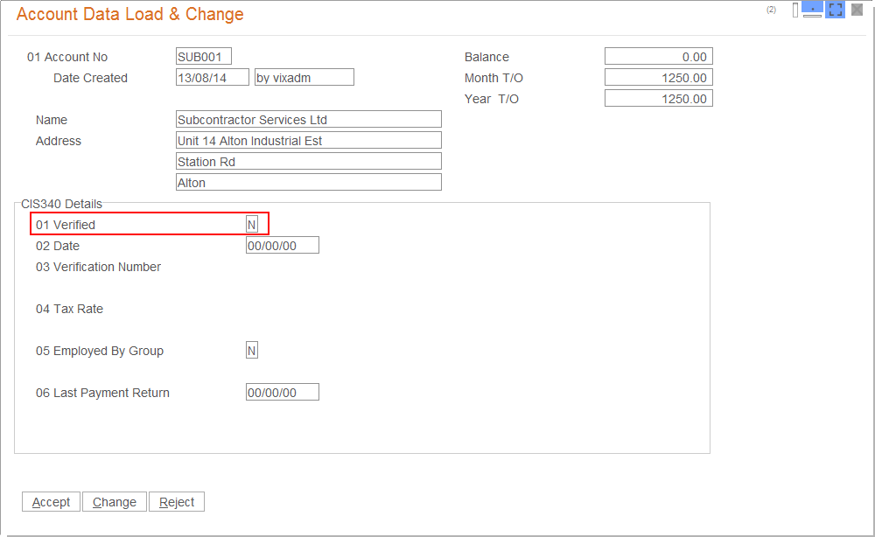
Task: Click the Name field Subcontractor Services Ltd
Action: (309, 120)
